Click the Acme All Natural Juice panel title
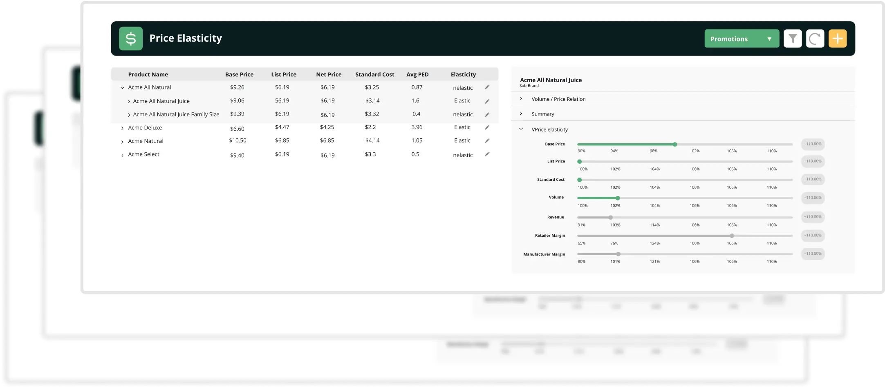 point(551,80)
